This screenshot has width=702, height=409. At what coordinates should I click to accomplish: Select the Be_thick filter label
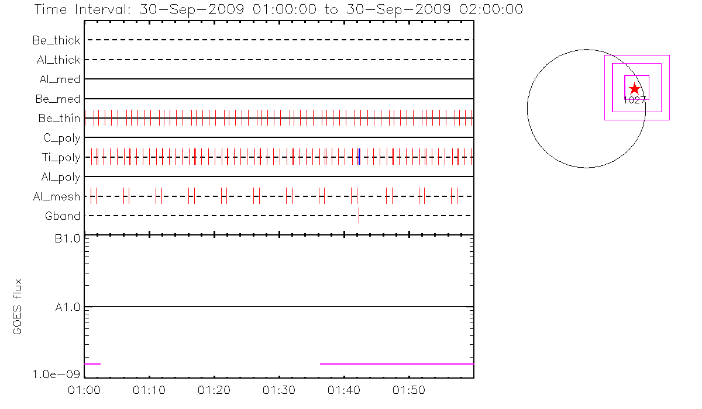56,40
